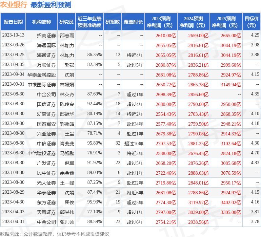Select accuracy value 95.80%
The height and width of the screenshot is (237, 261).
[x=95, y=143]
